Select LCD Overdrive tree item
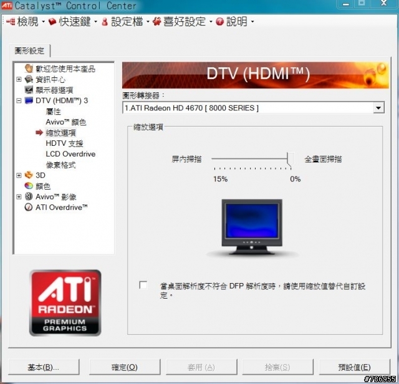The image size is (399, 384). [x=70, y=154]
